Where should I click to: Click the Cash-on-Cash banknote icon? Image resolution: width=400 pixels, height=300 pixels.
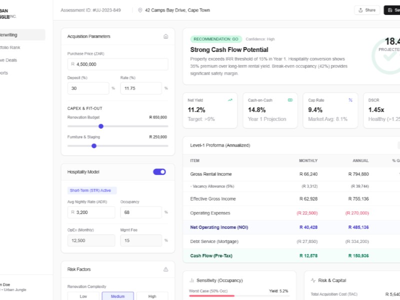[290, 100]
